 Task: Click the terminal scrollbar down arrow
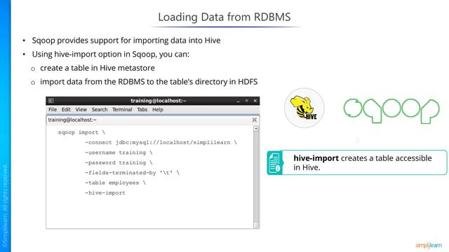[256, 225]
